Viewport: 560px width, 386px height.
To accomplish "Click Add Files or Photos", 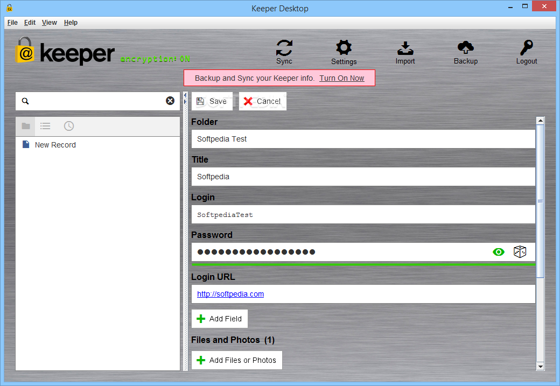I will [x=237, y=360].
